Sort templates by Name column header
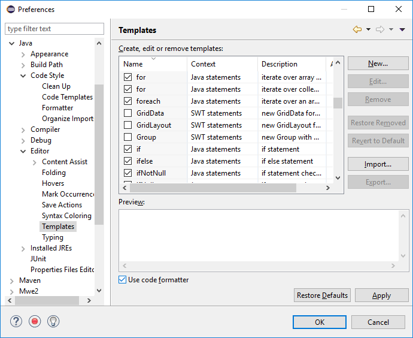Image resolution: width=413 pixels, height=338 pixels. pyautogui.click(x=153, y=64)
